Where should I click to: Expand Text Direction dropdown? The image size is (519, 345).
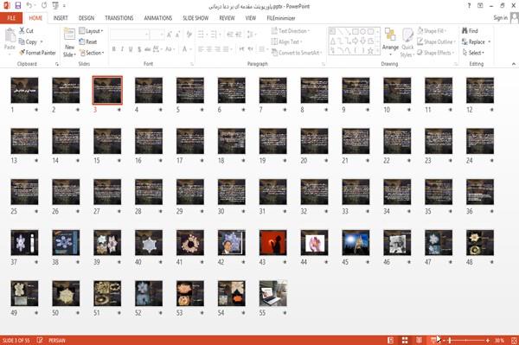pos(291,31)
